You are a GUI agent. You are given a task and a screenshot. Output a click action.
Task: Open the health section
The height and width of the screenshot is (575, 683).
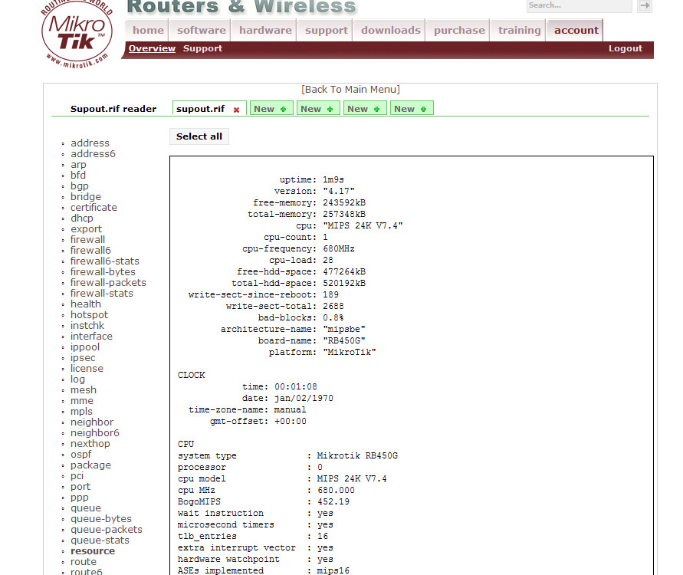86,304
